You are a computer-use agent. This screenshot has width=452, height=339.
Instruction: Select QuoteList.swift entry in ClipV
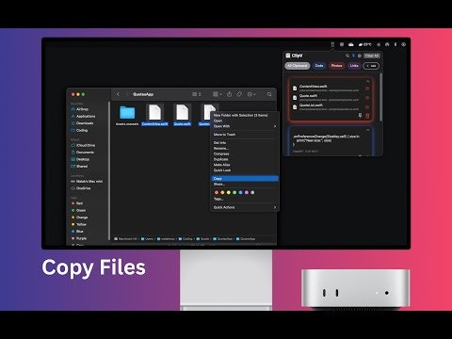[328, 107]
